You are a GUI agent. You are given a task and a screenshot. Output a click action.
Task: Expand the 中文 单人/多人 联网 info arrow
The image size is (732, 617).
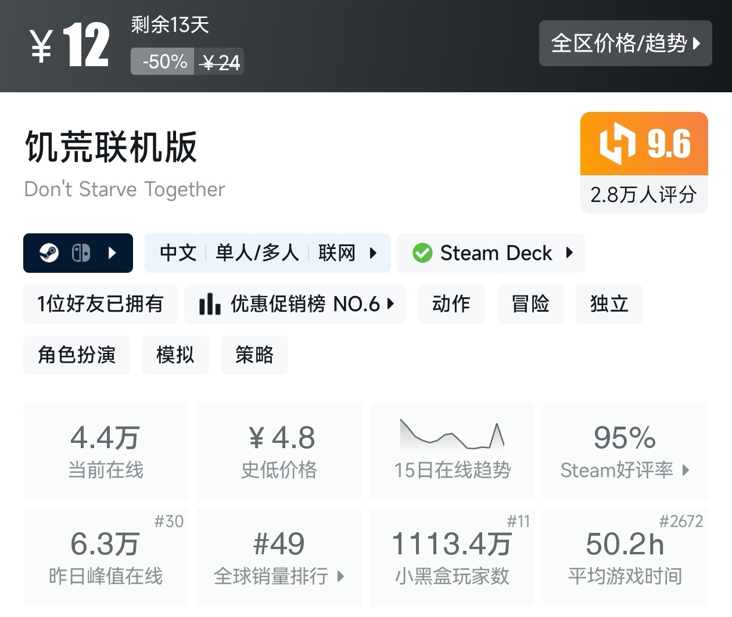click(373, 253)
